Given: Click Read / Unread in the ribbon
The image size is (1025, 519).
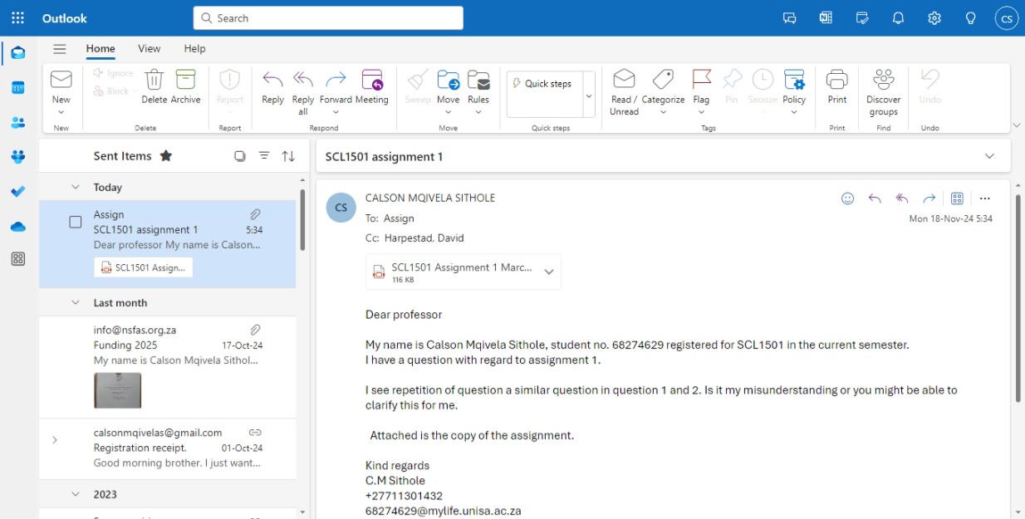Looking at the screenshot, I should tap(624, 92).
